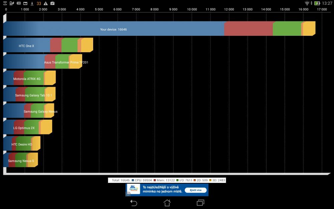Tap the battery charging status icon

(317, 3)
